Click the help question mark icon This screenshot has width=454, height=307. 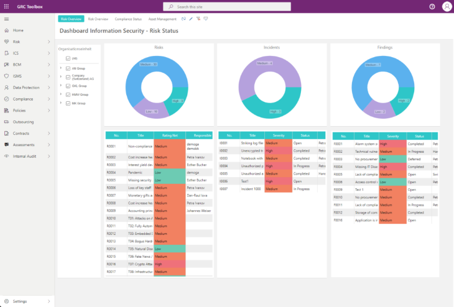coord(432,7)
